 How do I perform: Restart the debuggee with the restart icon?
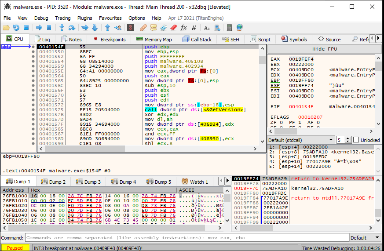[x=16, y=28]
